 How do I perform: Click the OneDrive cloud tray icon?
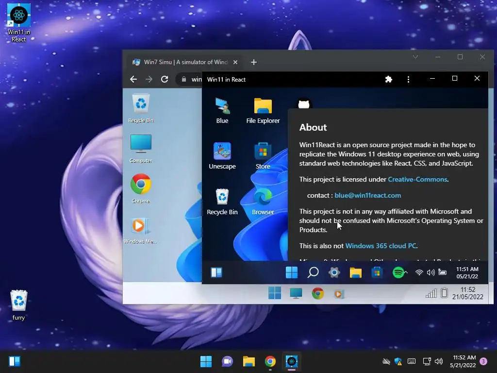pos(386,361)
